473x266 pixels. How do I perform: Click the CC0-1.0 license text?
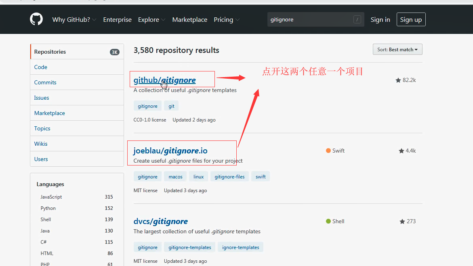click(x=149, y=120)
